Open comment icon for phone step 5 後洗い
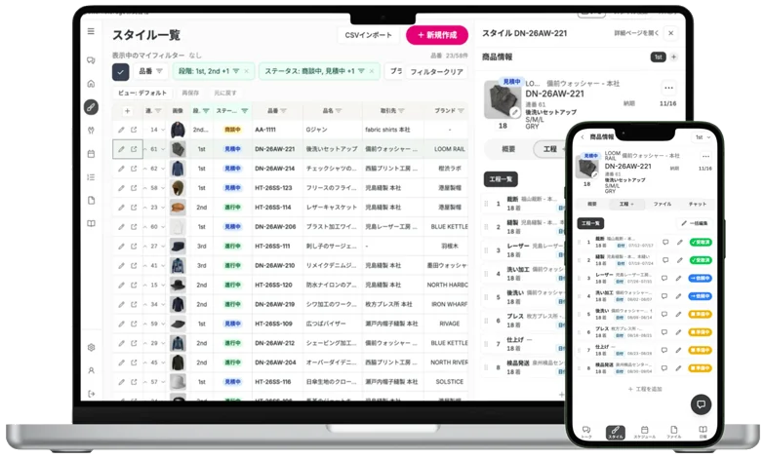The image size is (765, 459). pos(664,314)
